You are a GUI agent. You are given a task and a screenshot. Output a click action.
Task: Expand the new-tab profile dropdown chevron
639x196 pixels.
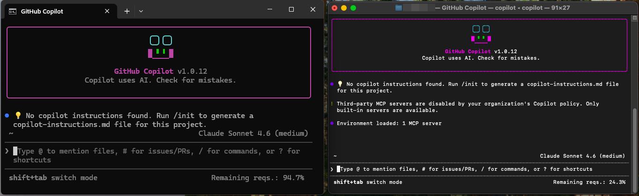click(141, 11)
